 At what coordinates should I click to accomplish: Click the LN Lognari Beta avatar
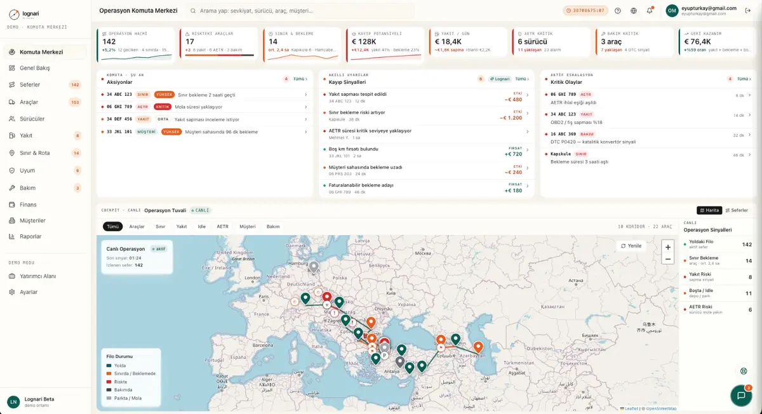(x=13, y=402)
